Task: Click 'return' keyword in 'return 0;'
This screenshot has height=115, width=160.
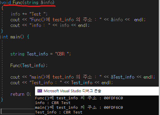Action: pyautogui.click(x=17, y=94)
